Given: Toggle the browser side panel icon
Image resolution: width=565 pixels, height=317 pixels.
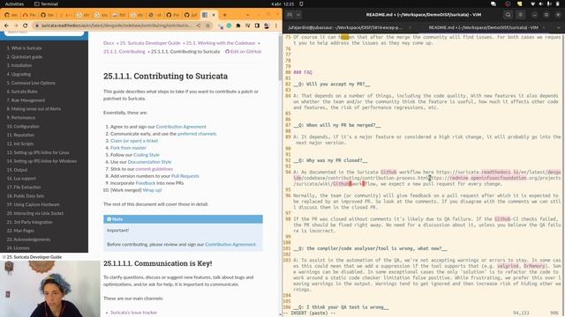Looking at the screenshot, I should pyautogui.click(x=257, y=26).
